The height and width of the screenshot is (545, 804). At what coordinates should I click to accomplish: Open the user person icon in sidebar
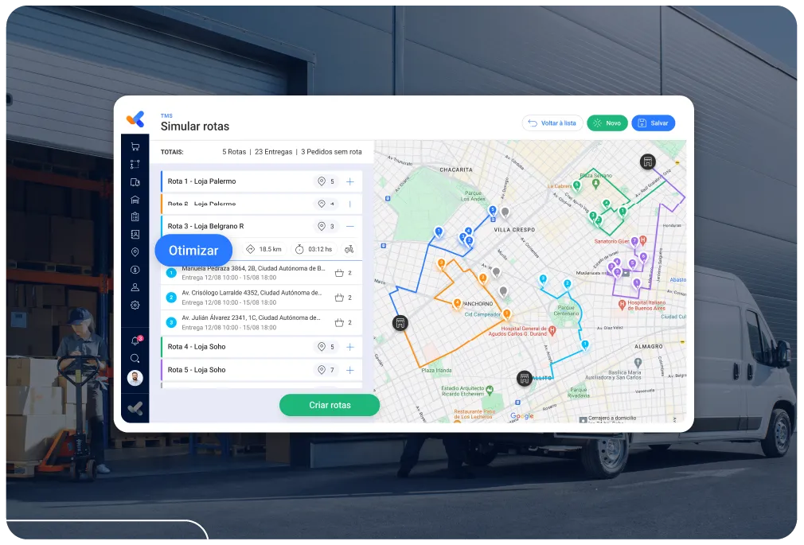coord(135,287)
